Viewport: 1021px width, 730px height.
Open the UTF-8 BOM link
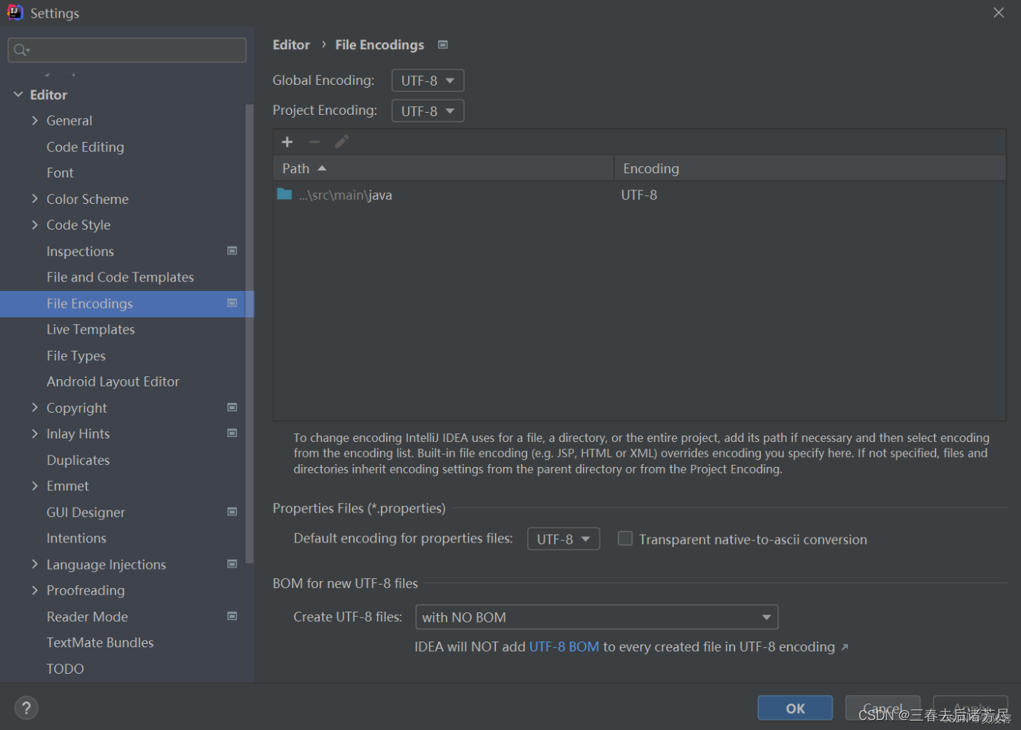point(564,647)
